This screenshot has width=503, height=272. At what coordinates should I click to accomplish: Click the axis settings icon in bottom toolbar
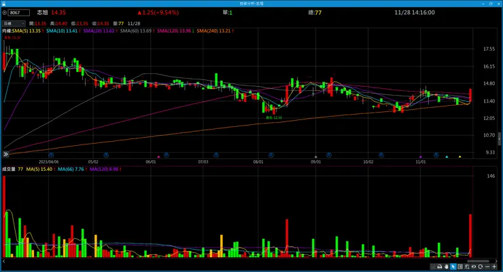click(x=467, y=267)
